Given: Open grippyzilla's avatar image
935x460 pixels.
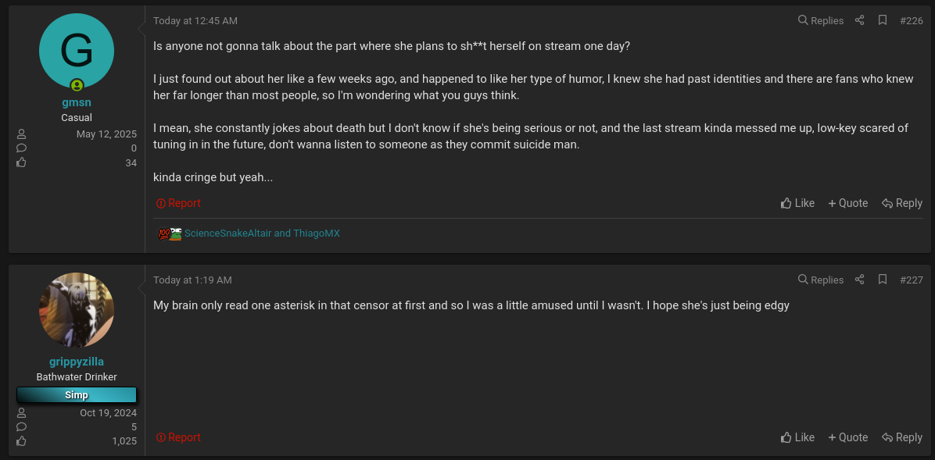Looking at the screenshot, I should click(77, 310).
